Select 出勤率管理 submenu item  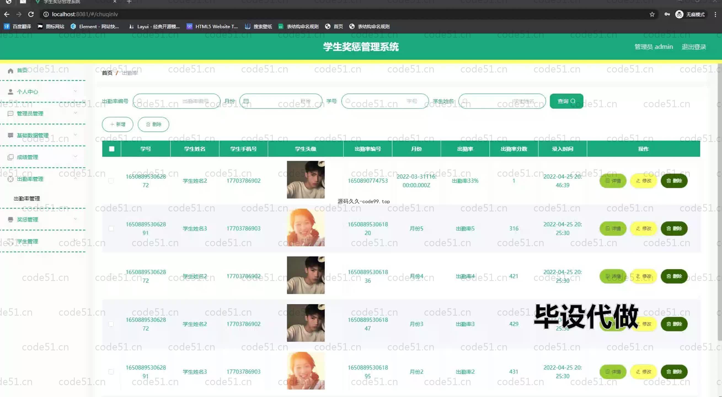27,199
